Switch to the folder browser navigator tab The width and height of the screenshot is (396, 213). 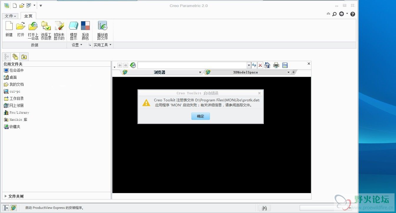[x=15, y=57]
